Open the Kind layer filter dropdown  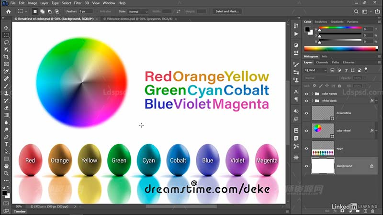pos(315,70)
